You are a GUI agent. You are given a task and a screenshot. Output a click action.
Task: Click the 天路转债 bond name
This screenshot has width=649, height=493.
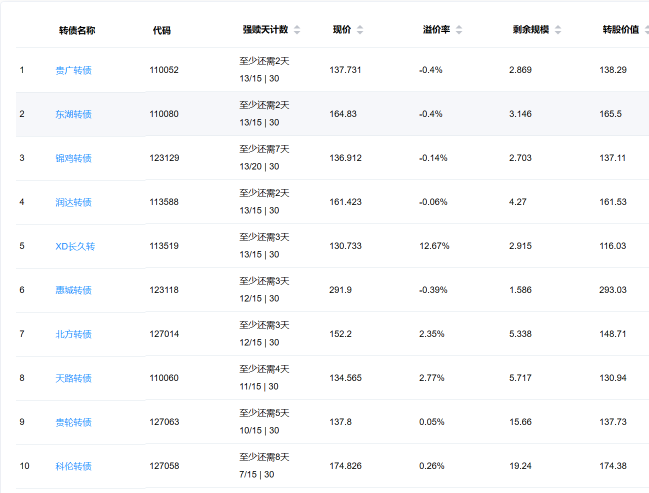click(73, 378)
